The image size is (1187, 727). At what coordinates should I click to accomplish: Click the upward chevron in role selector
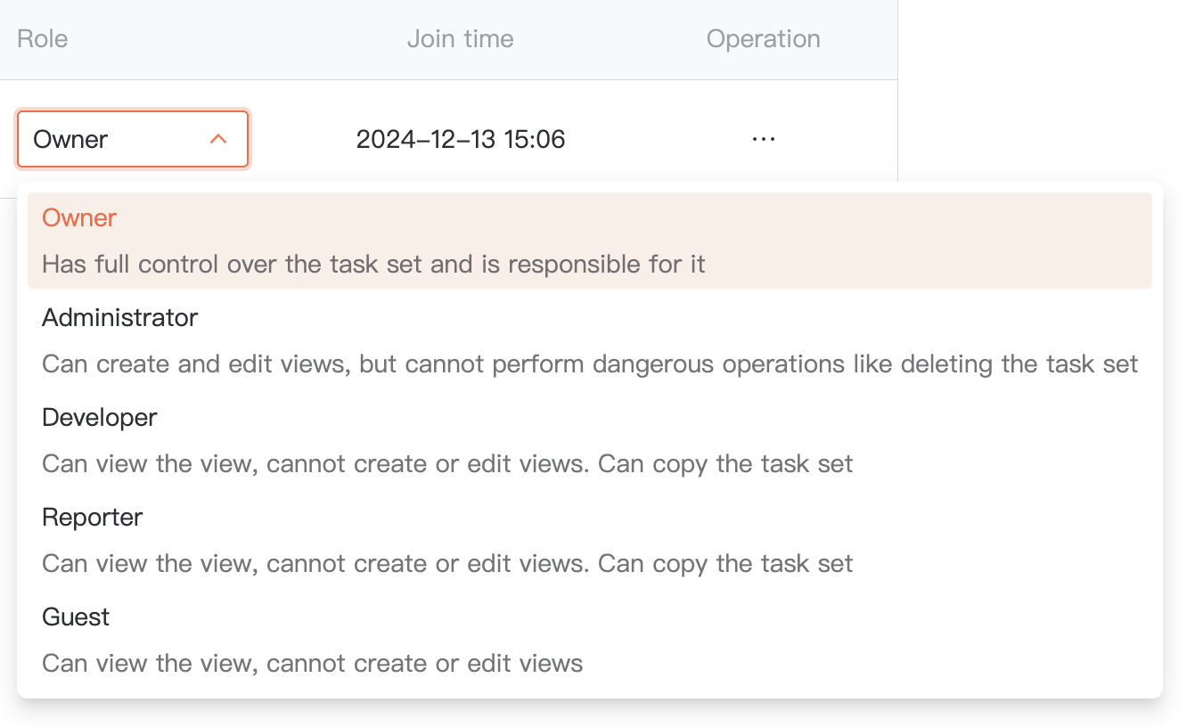pyautogui.click(x=218, y=139)
